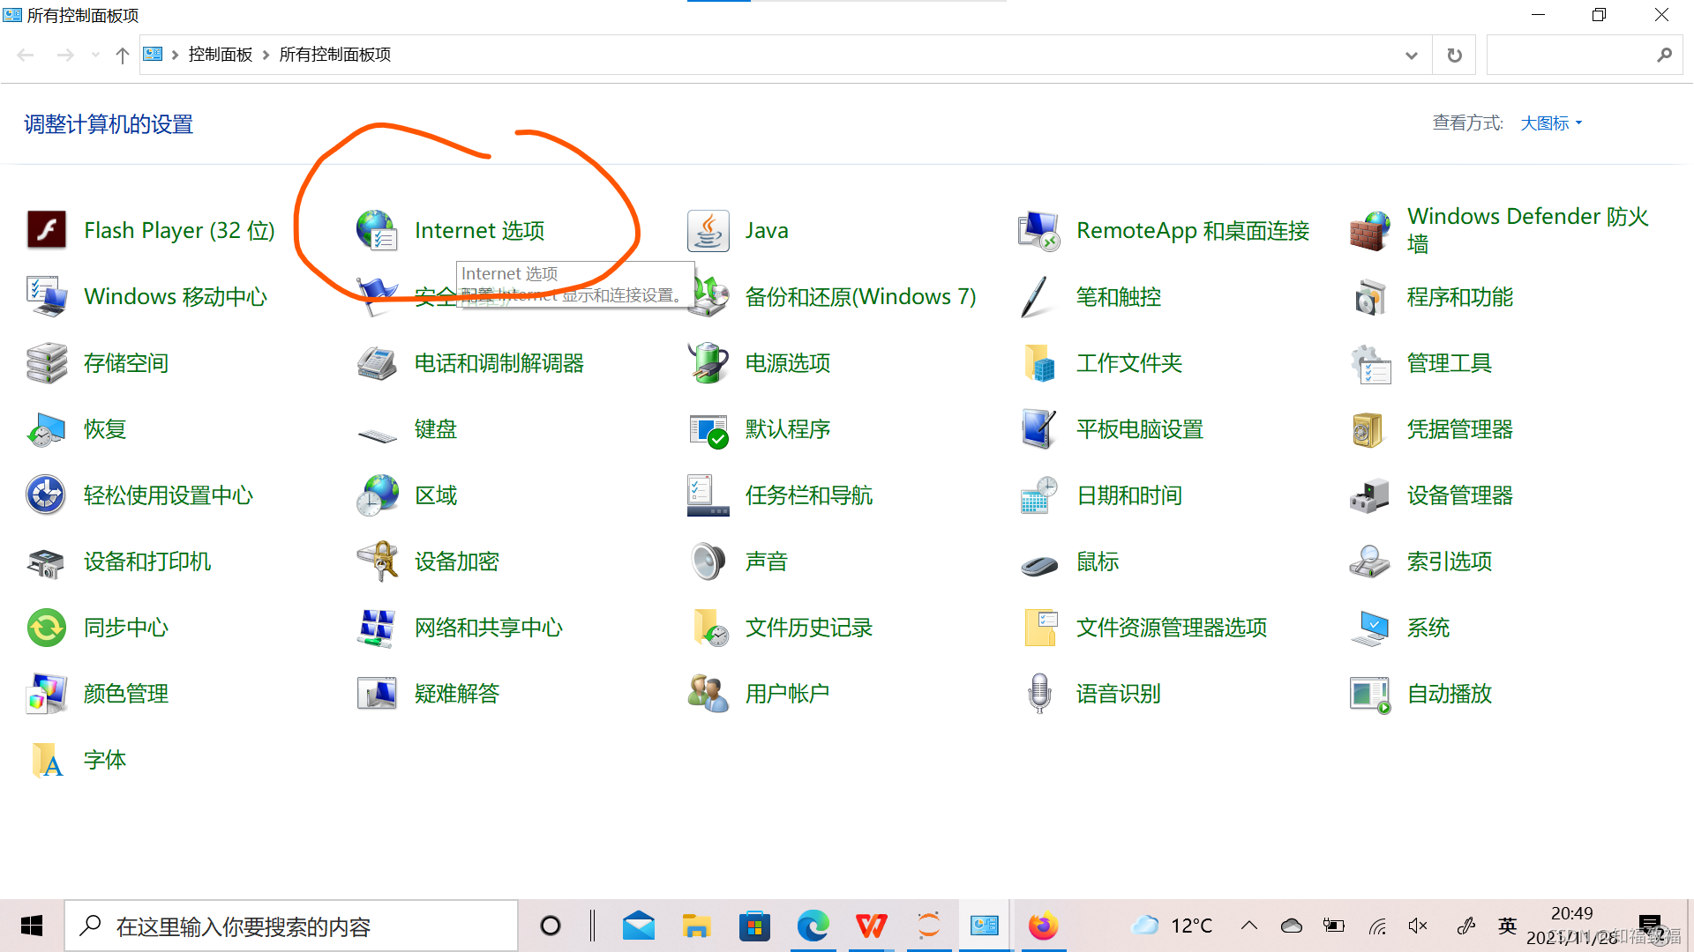Open 设备管理器 icon
Image resolution: width=1694 pixels, height=952 pixels.
(x=1369, y=495)
